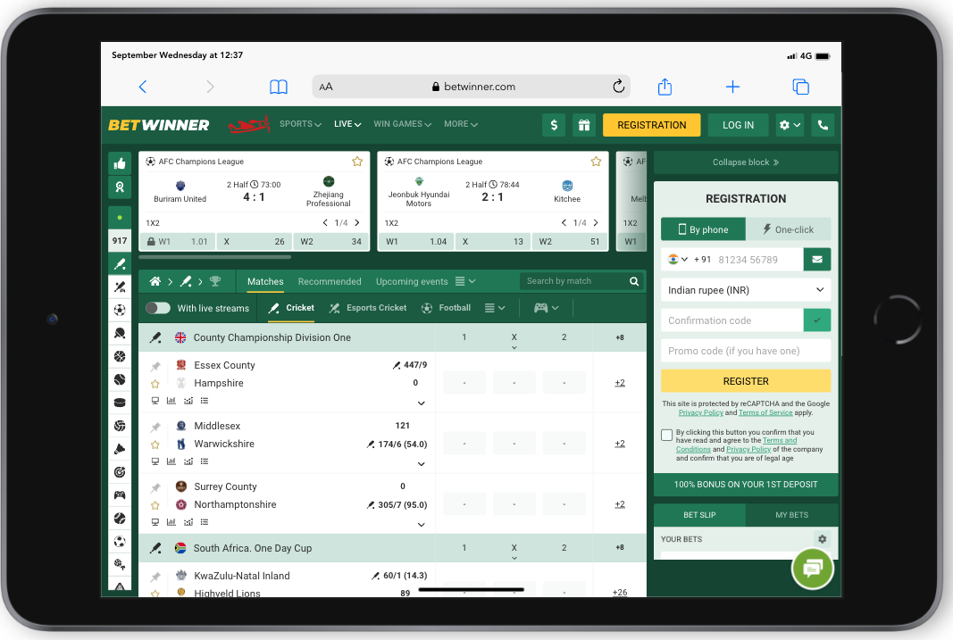The height and width of the screenshot is (640, 953).
Task: Choose the One-click registration tab
Action: 789,229
